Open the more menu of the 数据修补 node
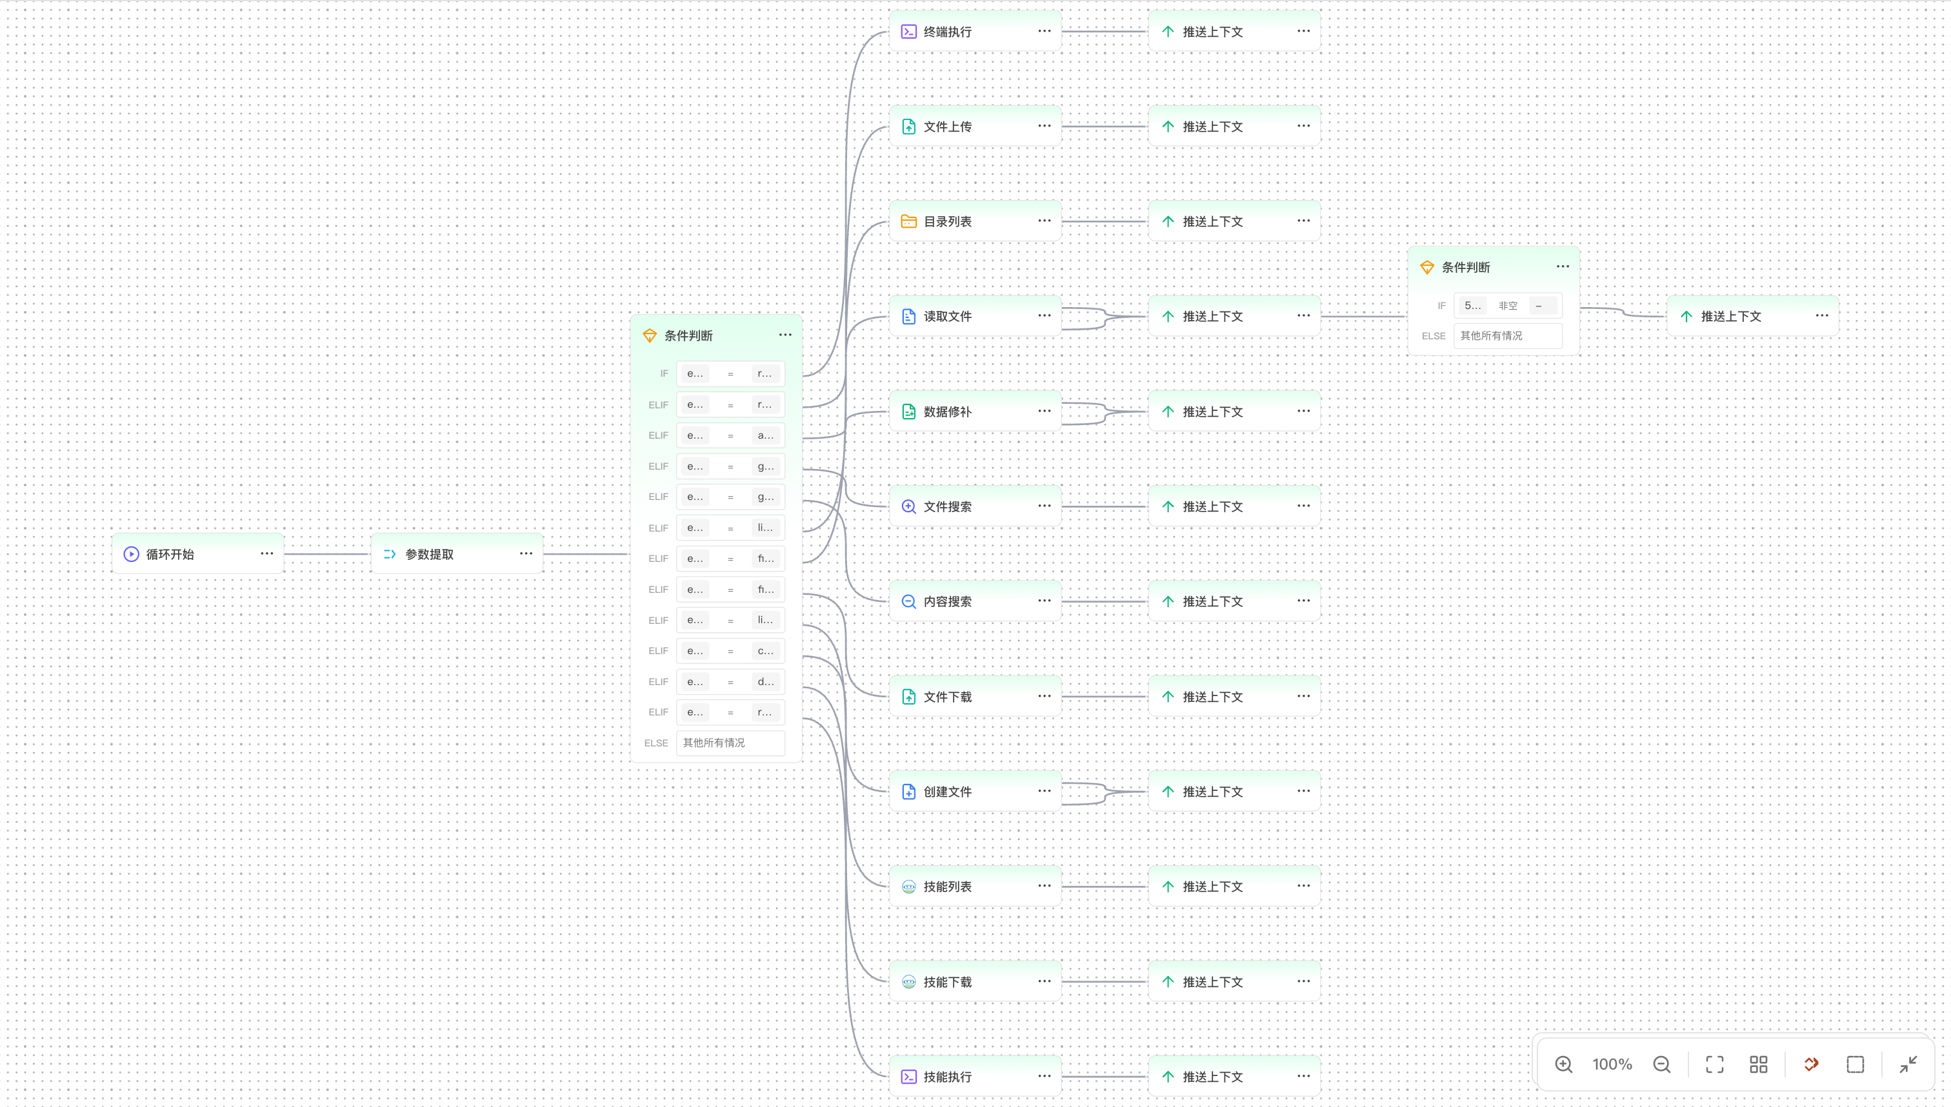This screenshot has width=1951, height=1107. coord(1045,410)
